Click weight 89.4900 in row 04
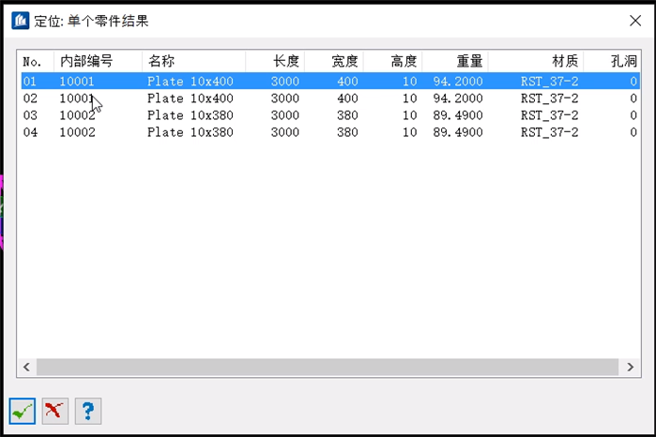Viewport: 656px width, 437px height. point(458,132)
